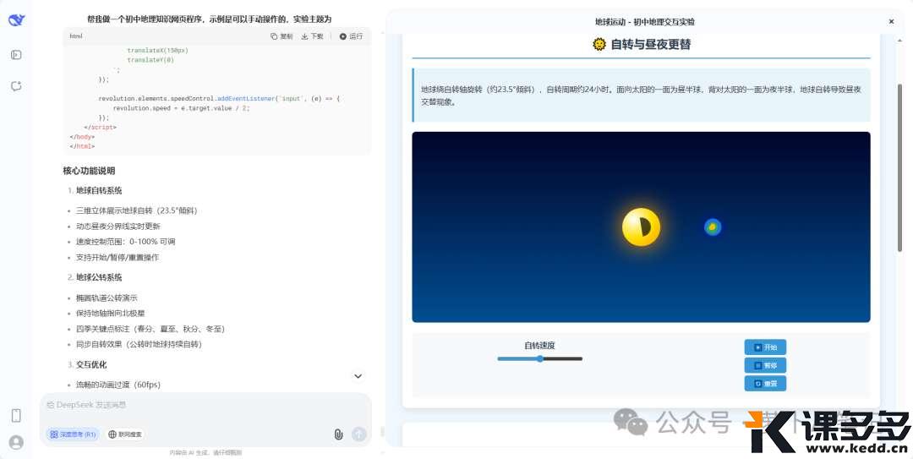The width and height of the screenshot is (913, 459).
Task: Click text 动态昼夜分界线实时更新
Action: click(118, 226)
